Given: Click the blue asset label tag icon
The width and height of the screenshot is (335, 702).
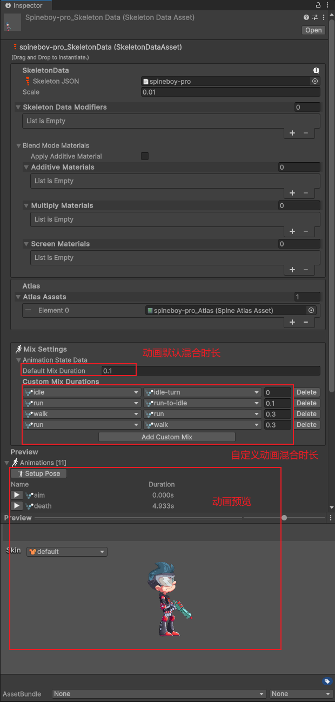Looking at the screenshot, I should (327, 681).
